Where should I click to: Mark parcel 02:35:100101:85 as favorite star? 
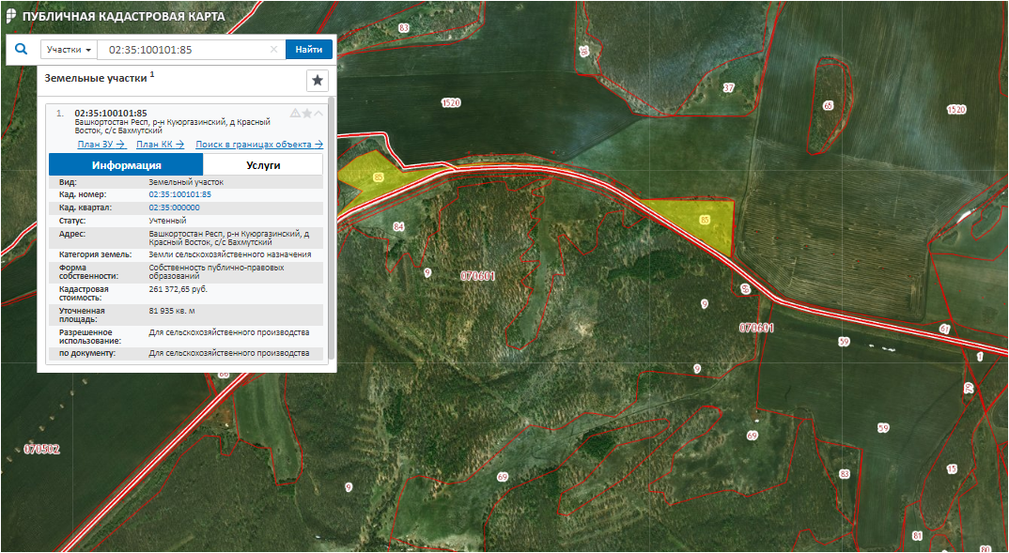click(306, 114)
